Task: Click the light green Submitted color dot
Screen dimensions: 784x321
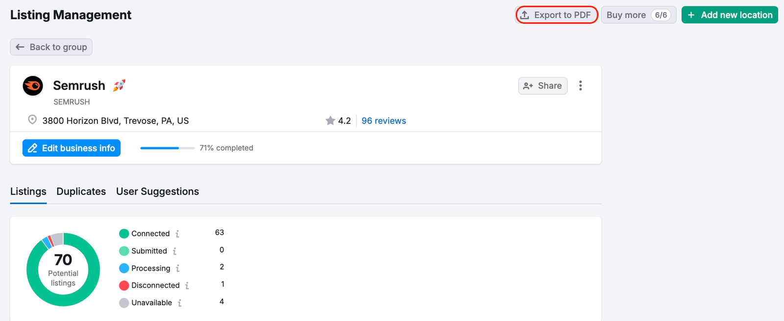Action: pos(124,251)
